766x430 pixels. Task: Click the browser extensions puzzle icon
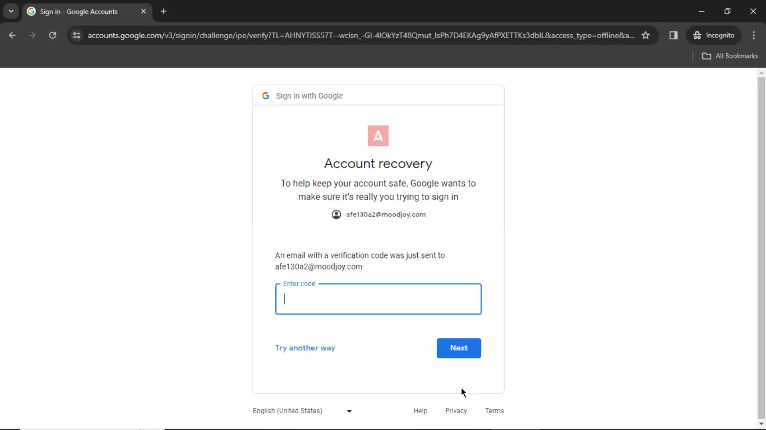[673, 35]
